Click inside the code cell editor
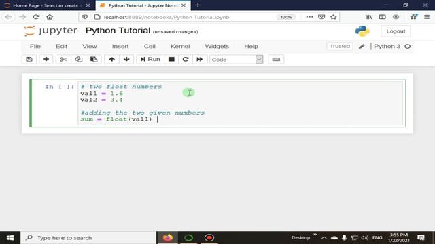Viewport: 435px width, 244px height. click(x=240, y=103)
